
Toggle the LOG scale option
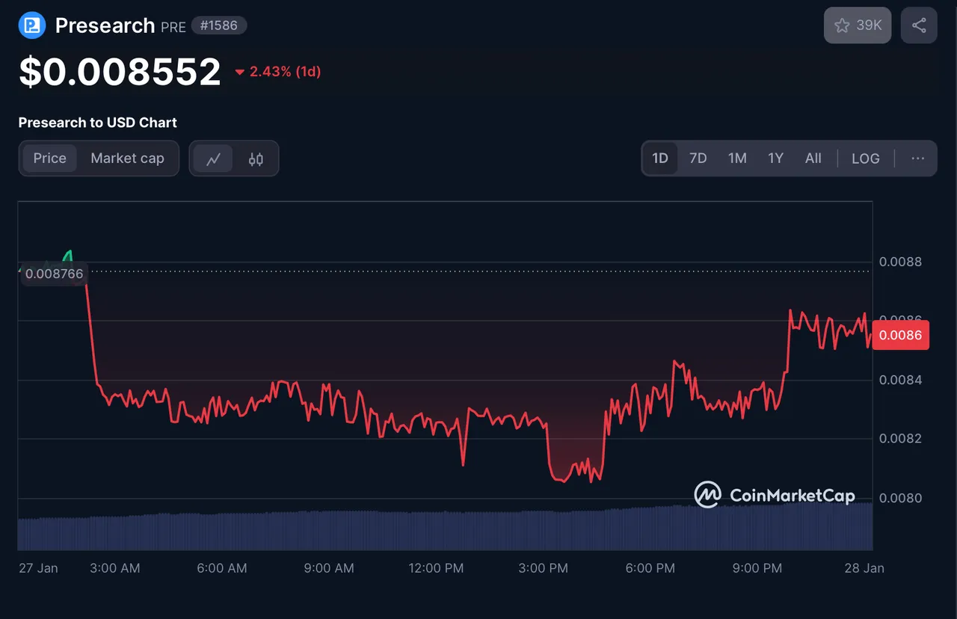866,158
